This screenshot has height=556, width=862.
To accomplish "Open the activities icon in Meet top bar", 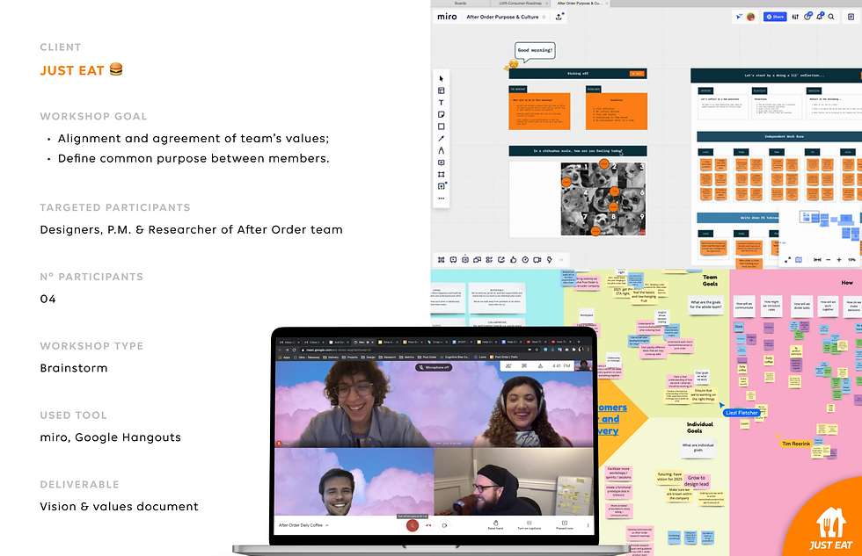I will click(540, 365).
